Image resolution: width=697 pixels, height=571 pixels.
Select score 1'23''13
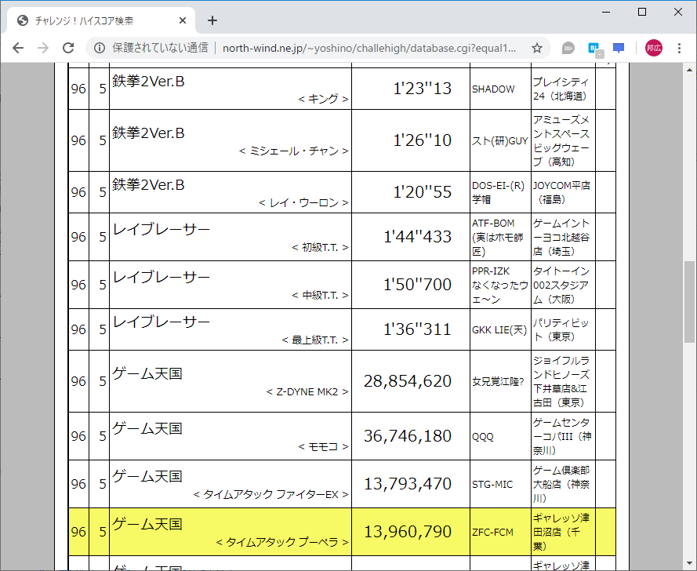click(x=423, y=89)
